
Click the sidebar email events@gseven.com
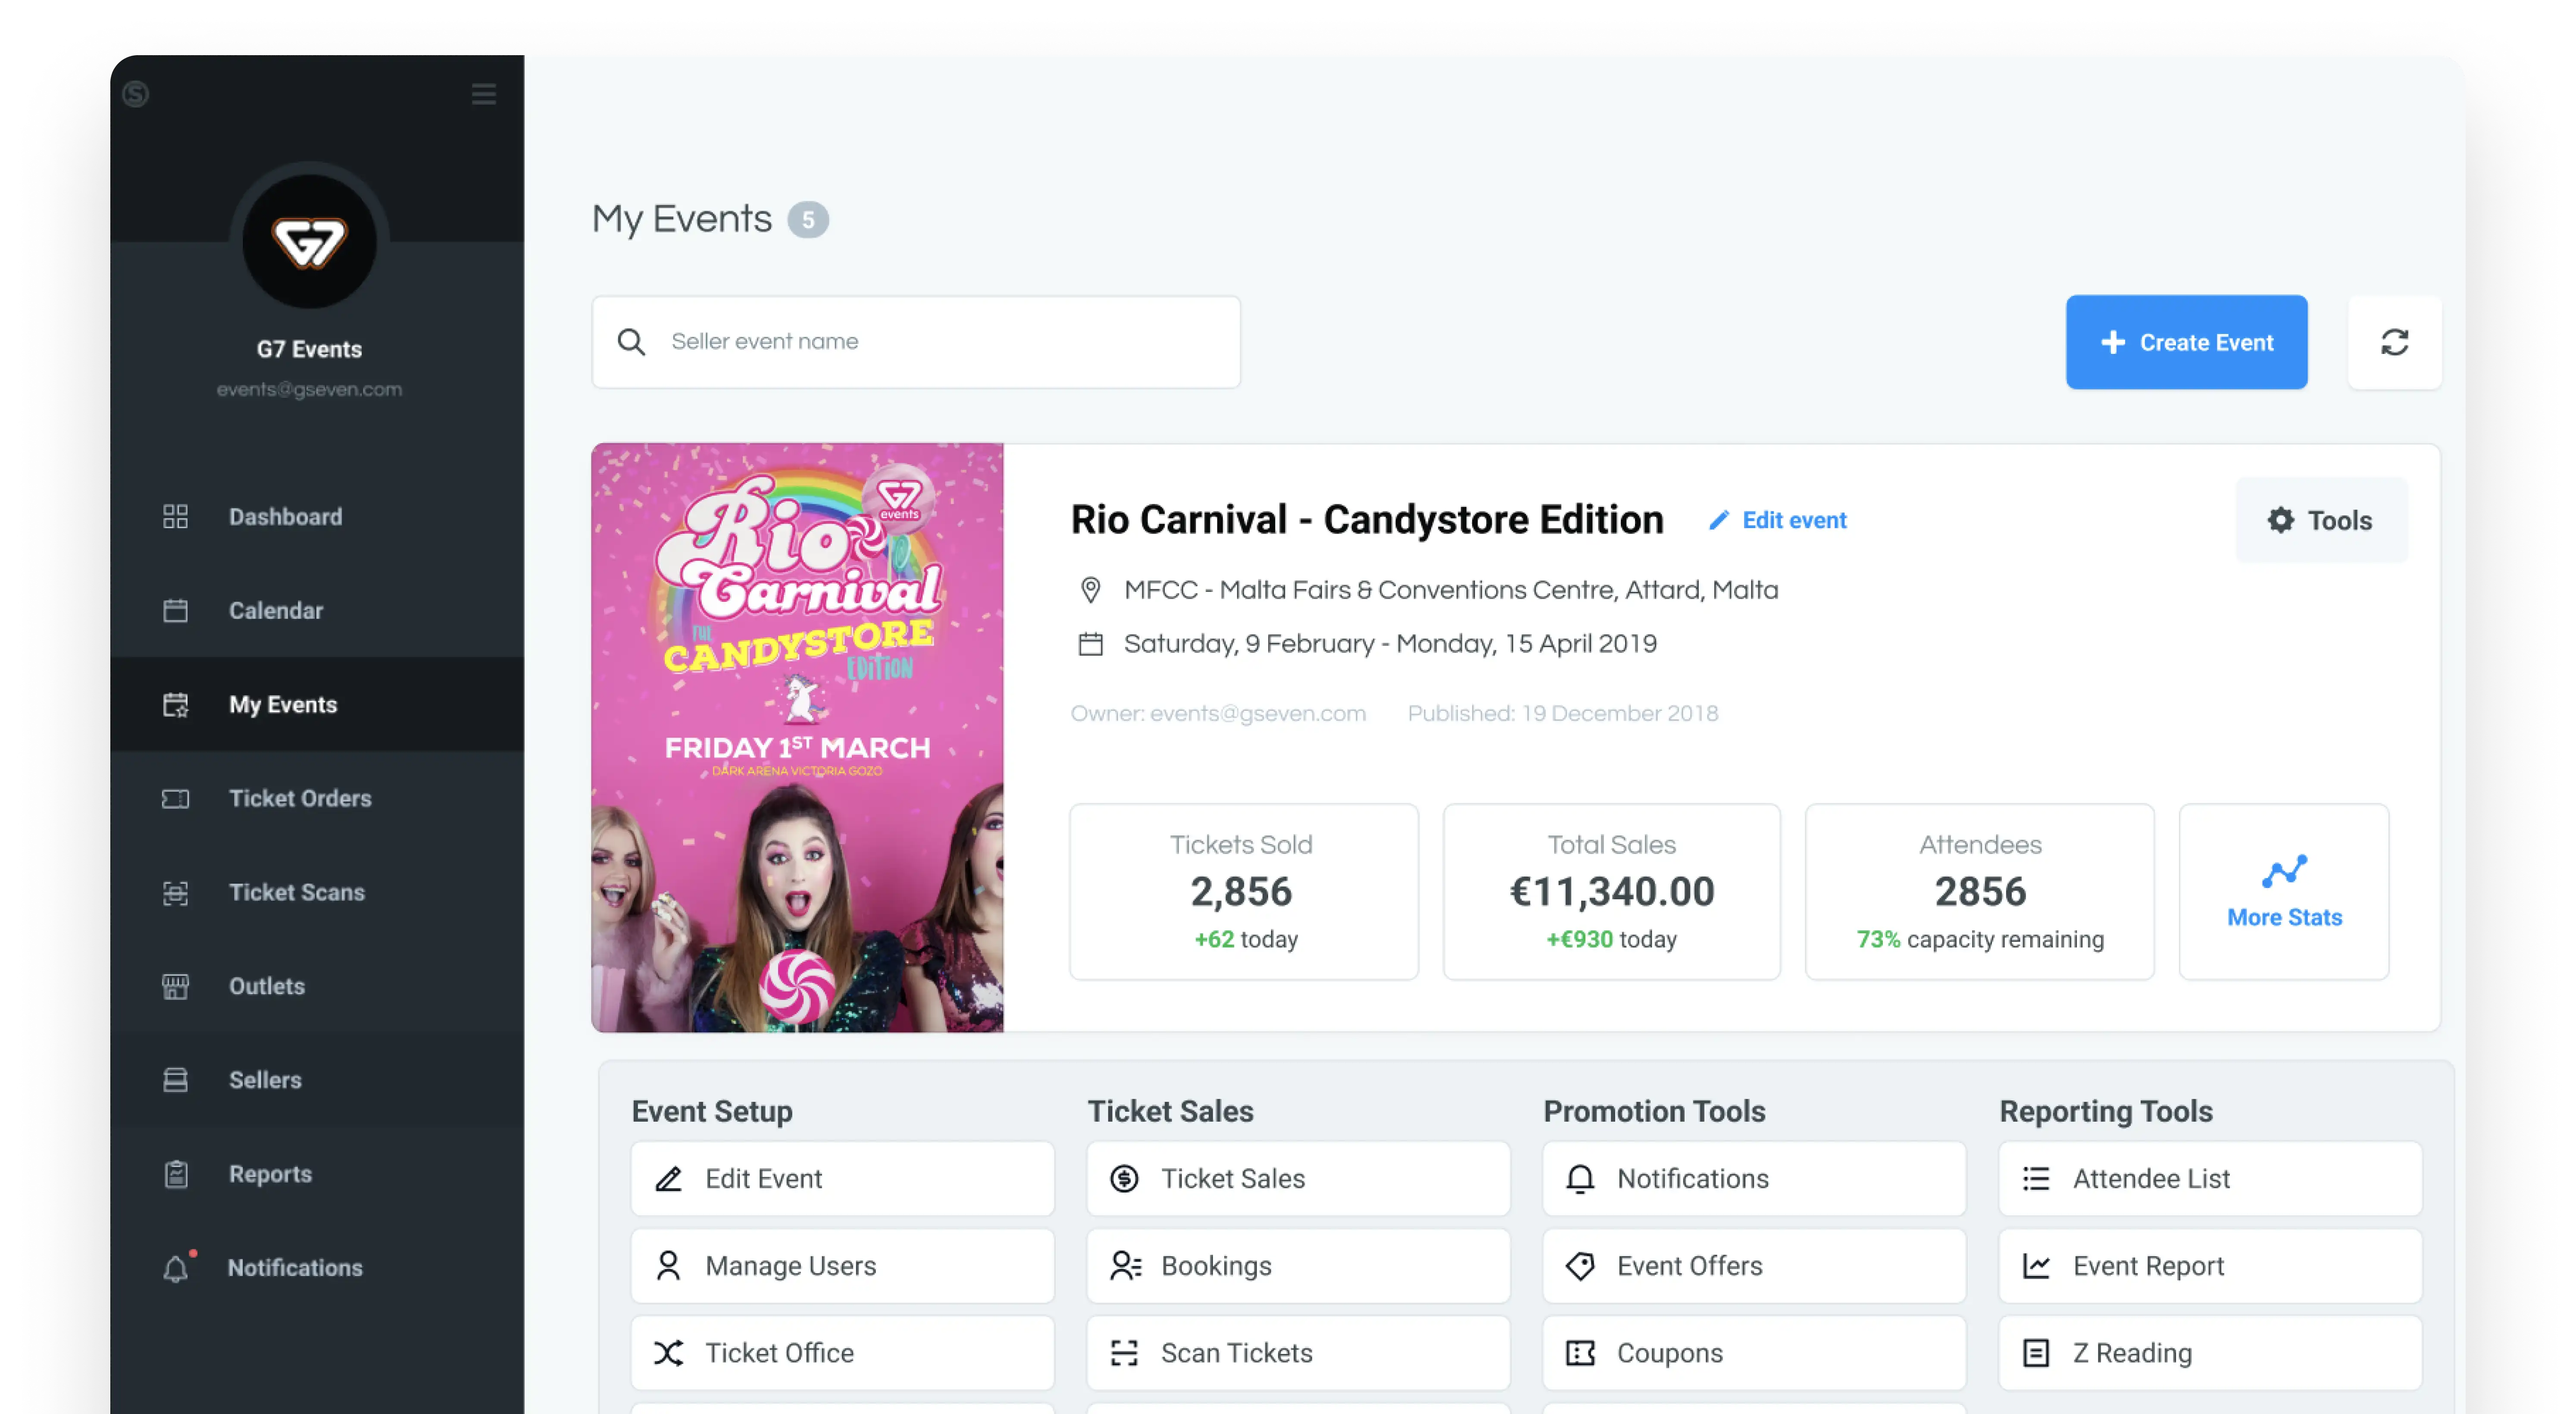tap(309, 390)
